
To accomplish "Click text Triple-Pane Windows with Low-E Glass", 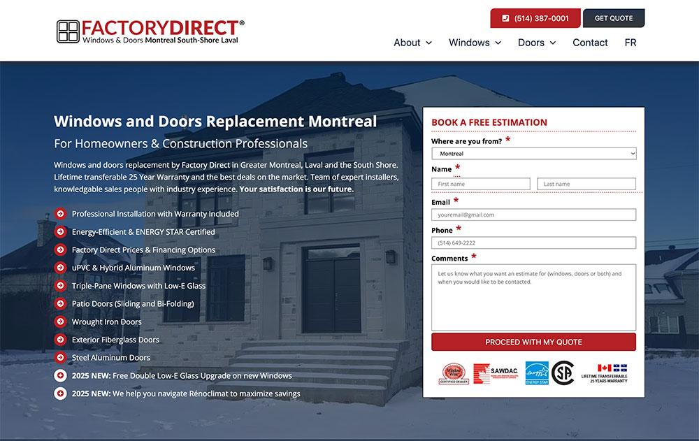I will click(x=138, y=286).
